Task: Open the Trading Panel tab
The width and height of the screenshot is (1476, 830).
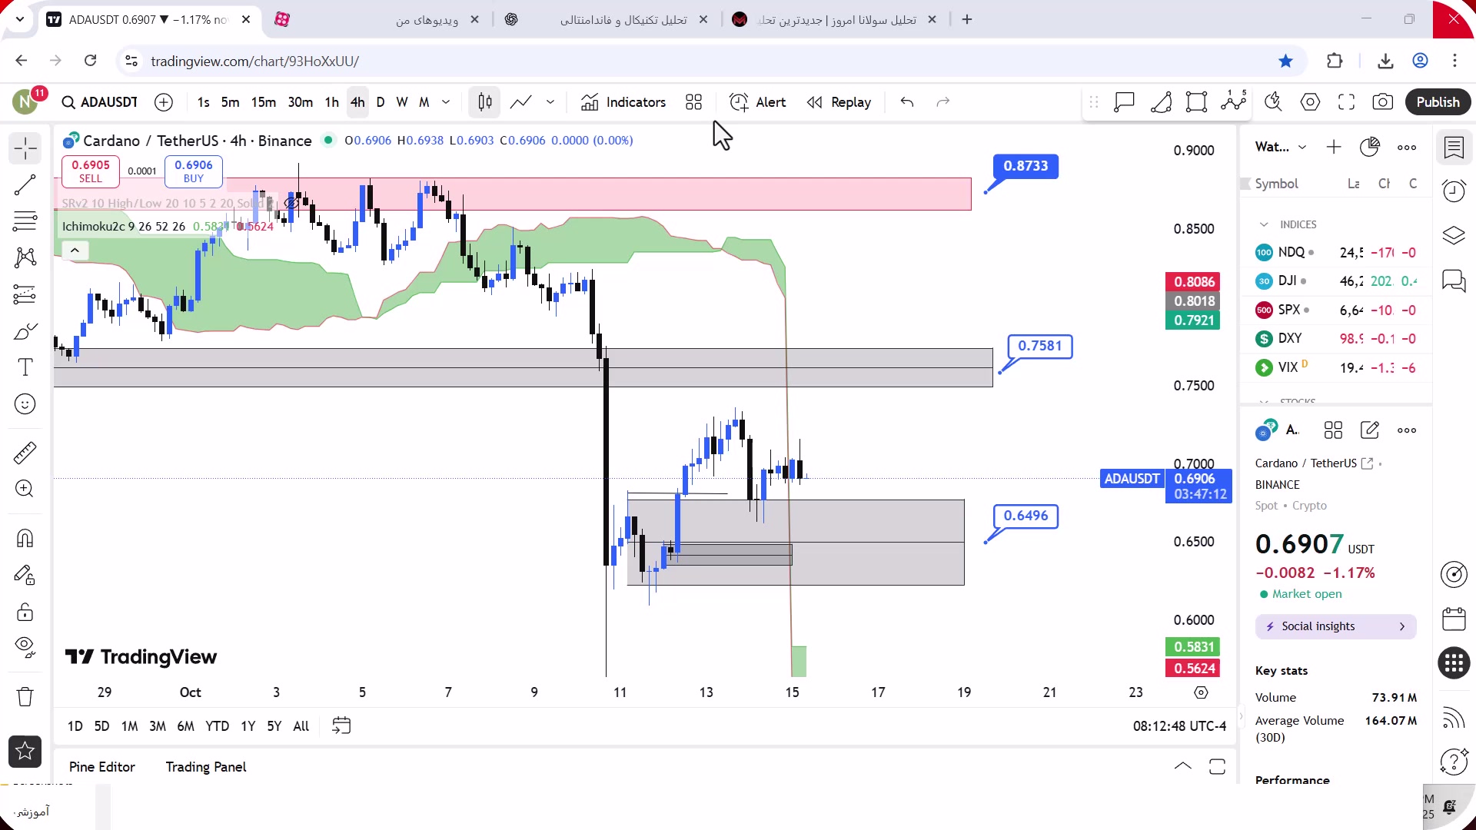Action: click(206, 767)
